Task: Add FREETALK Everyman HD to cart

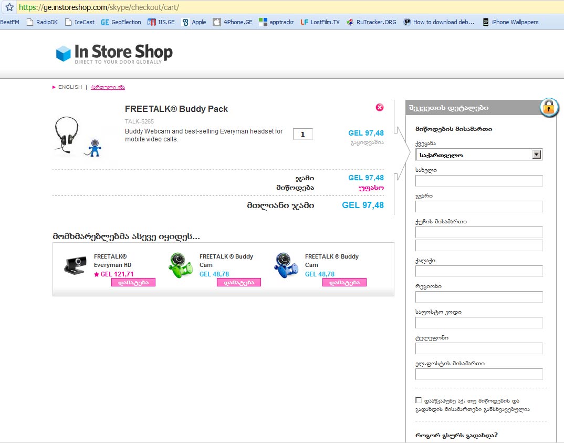Action: pos(133,283)
